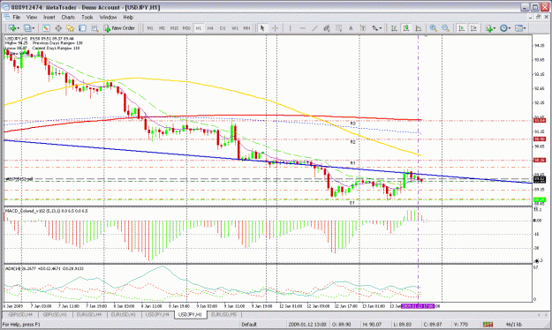This screenshot has width=552, height=330.
Task: Click the 'Default' profile in status bar
Action: 249,325
